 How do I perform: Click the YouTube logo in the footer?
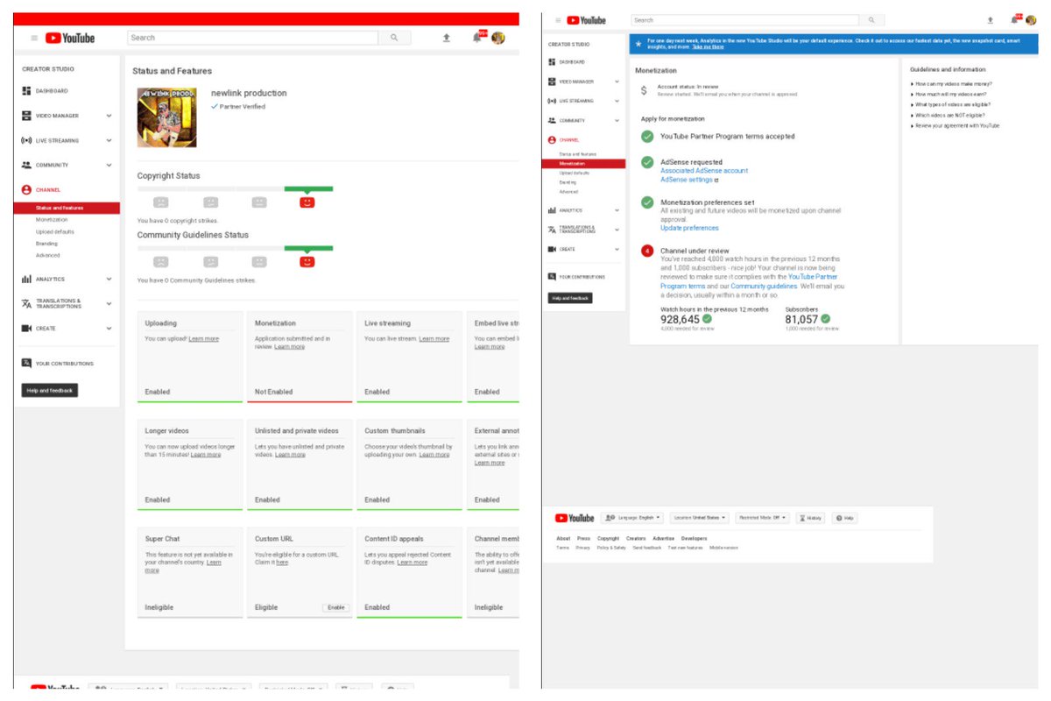(x=575, y=518)
